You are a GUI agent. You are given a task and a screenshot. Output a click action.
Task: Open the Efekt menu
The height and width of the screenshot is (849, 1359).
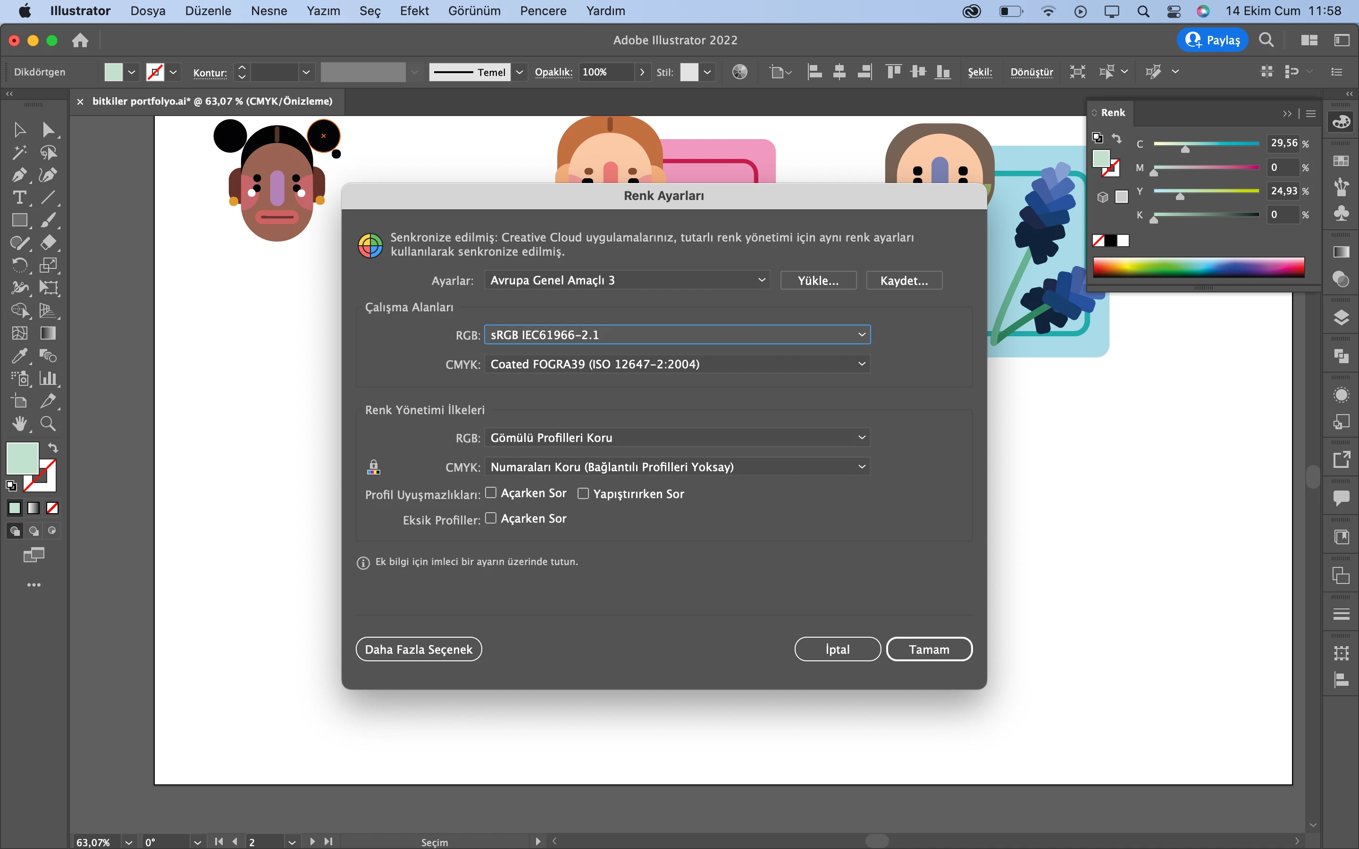point(414,11)
